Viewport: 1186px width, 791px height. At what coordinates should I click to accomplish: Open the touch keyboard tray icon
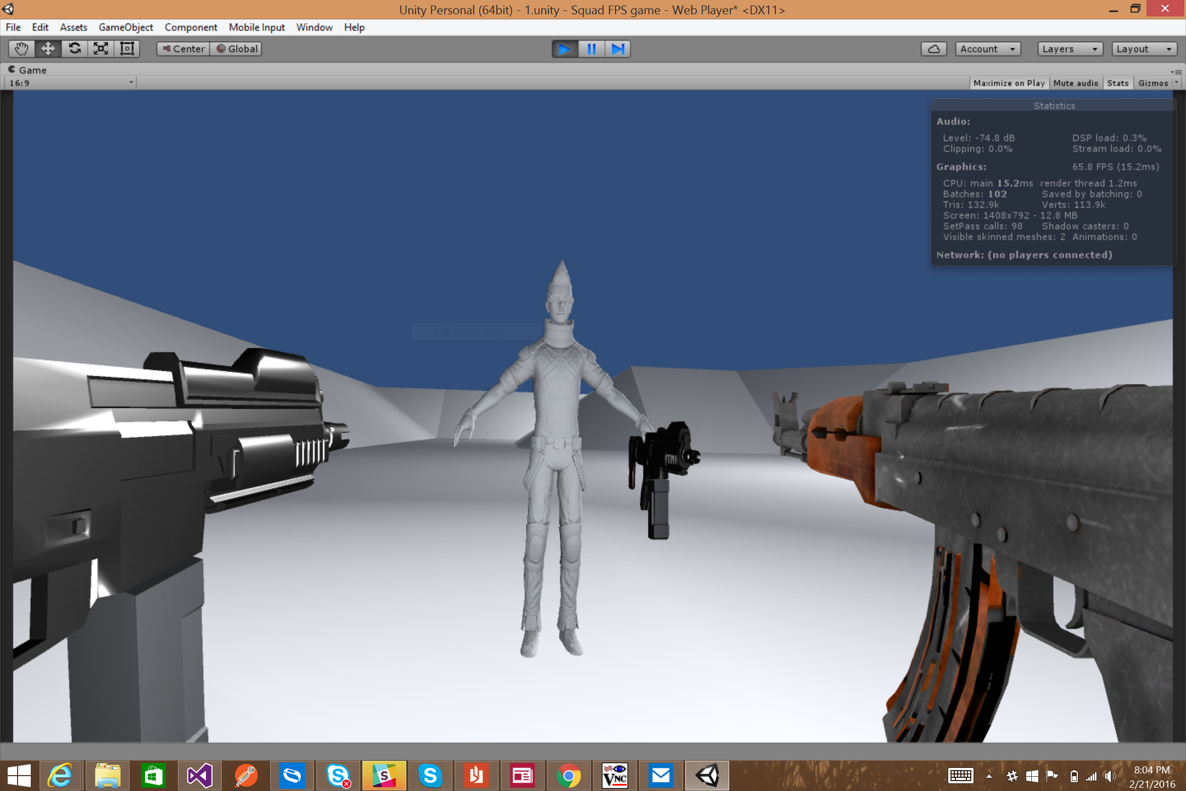(961, 776)
